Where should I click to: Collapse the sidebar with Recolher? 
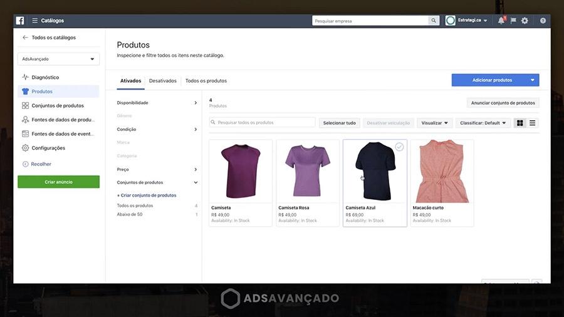37,164
